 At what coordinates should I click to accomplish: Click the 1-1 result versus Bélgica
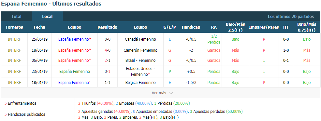(x=108, y=83)
